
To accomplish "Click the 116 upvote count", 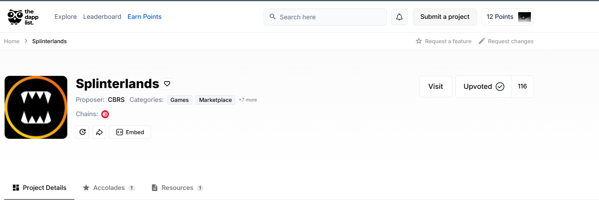I will coord(522,86).
